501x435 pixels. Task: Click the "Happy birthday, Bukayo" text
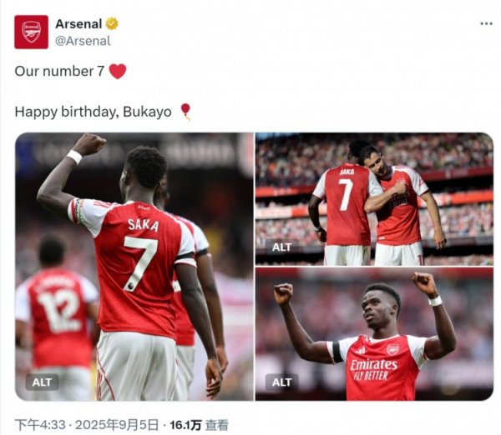click(93, 112)
